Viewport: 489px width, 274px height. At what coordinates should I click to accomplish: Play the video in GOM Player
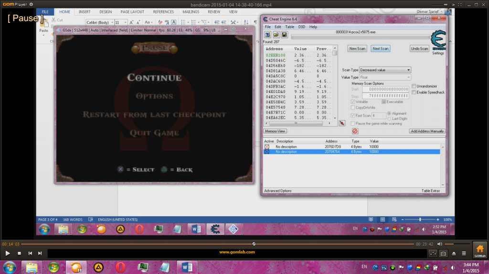8,254
